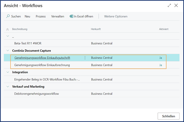
Task: Expand the dialog with the diagonal arrows icon
Action: click(x=169, y=5)
